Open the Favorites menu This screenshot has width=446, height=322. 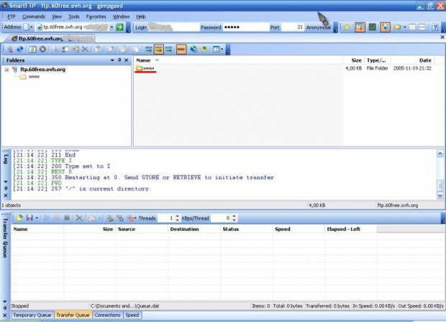(x=96, y=17)
